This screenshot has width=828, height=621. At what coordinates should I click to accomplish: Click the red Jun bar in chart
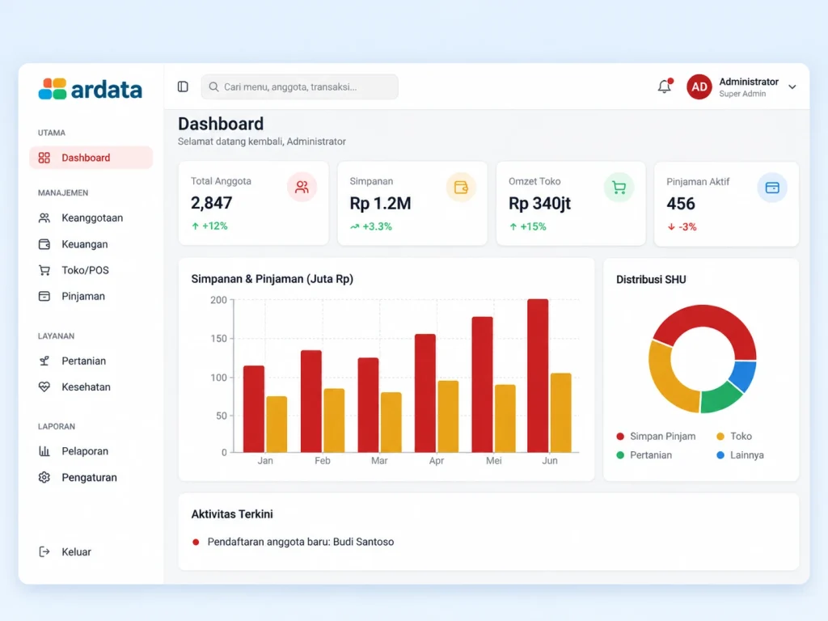click(538, 375)
